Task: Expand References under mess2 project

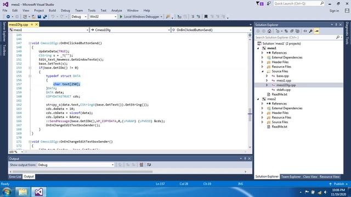Action: click(262, 103)
